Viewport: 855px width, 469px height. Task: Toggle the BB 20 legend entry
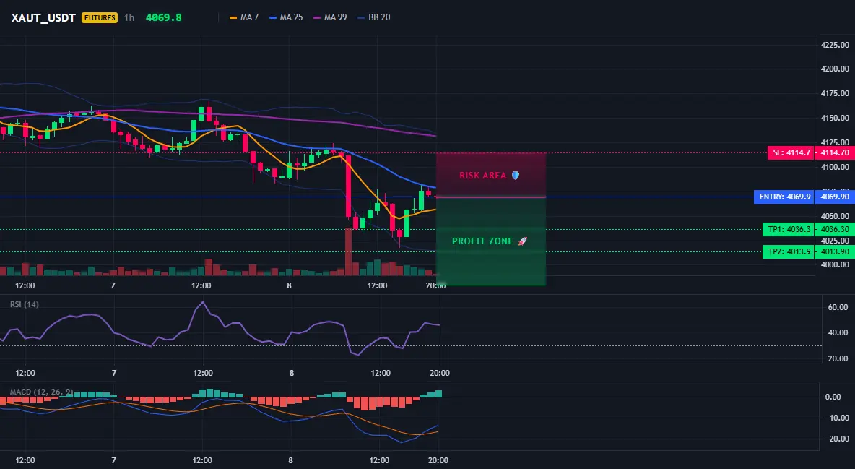pos(374,17)
